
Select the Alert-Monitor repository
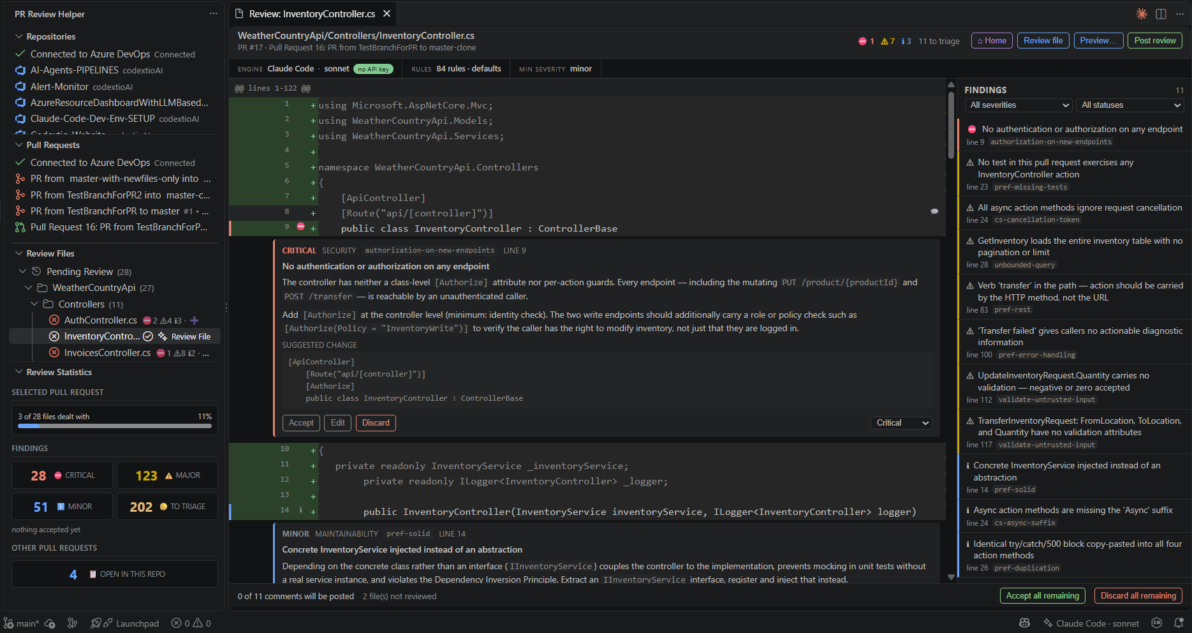point(59,87)
